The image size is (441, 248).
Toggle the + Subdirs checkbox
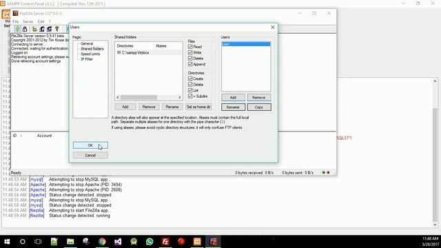click(x=190, y=96)
